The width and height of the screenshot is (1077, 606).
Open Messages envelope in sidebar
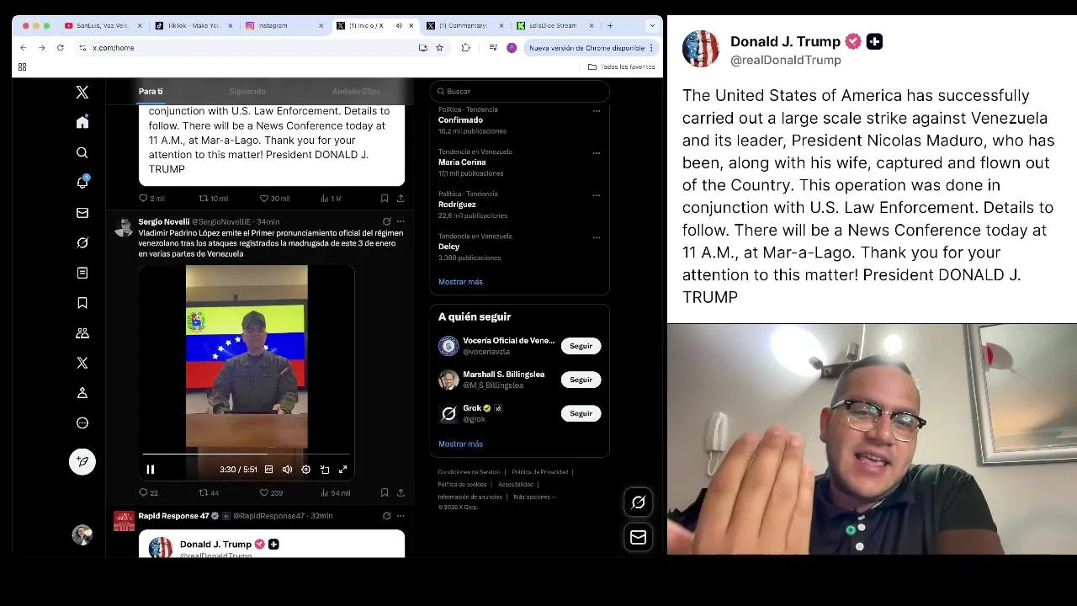(x=82, y=213)
